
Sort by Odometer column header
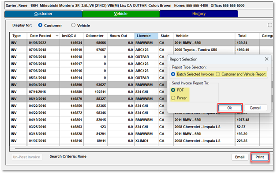pyautogui.click(x=95, y=36)
